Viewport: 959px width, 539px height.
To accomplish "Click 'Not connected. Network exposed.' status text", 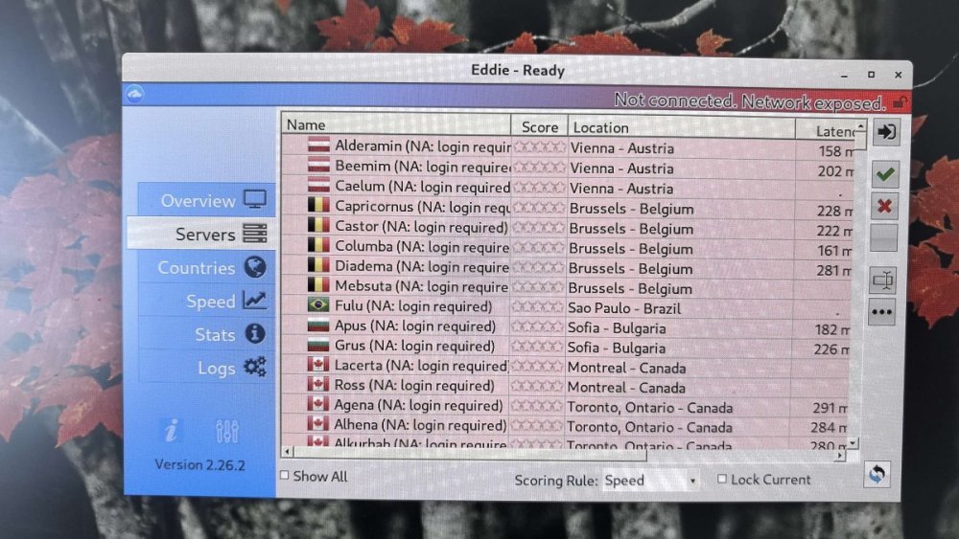I will pyautogui.click(x=750, y=101).
